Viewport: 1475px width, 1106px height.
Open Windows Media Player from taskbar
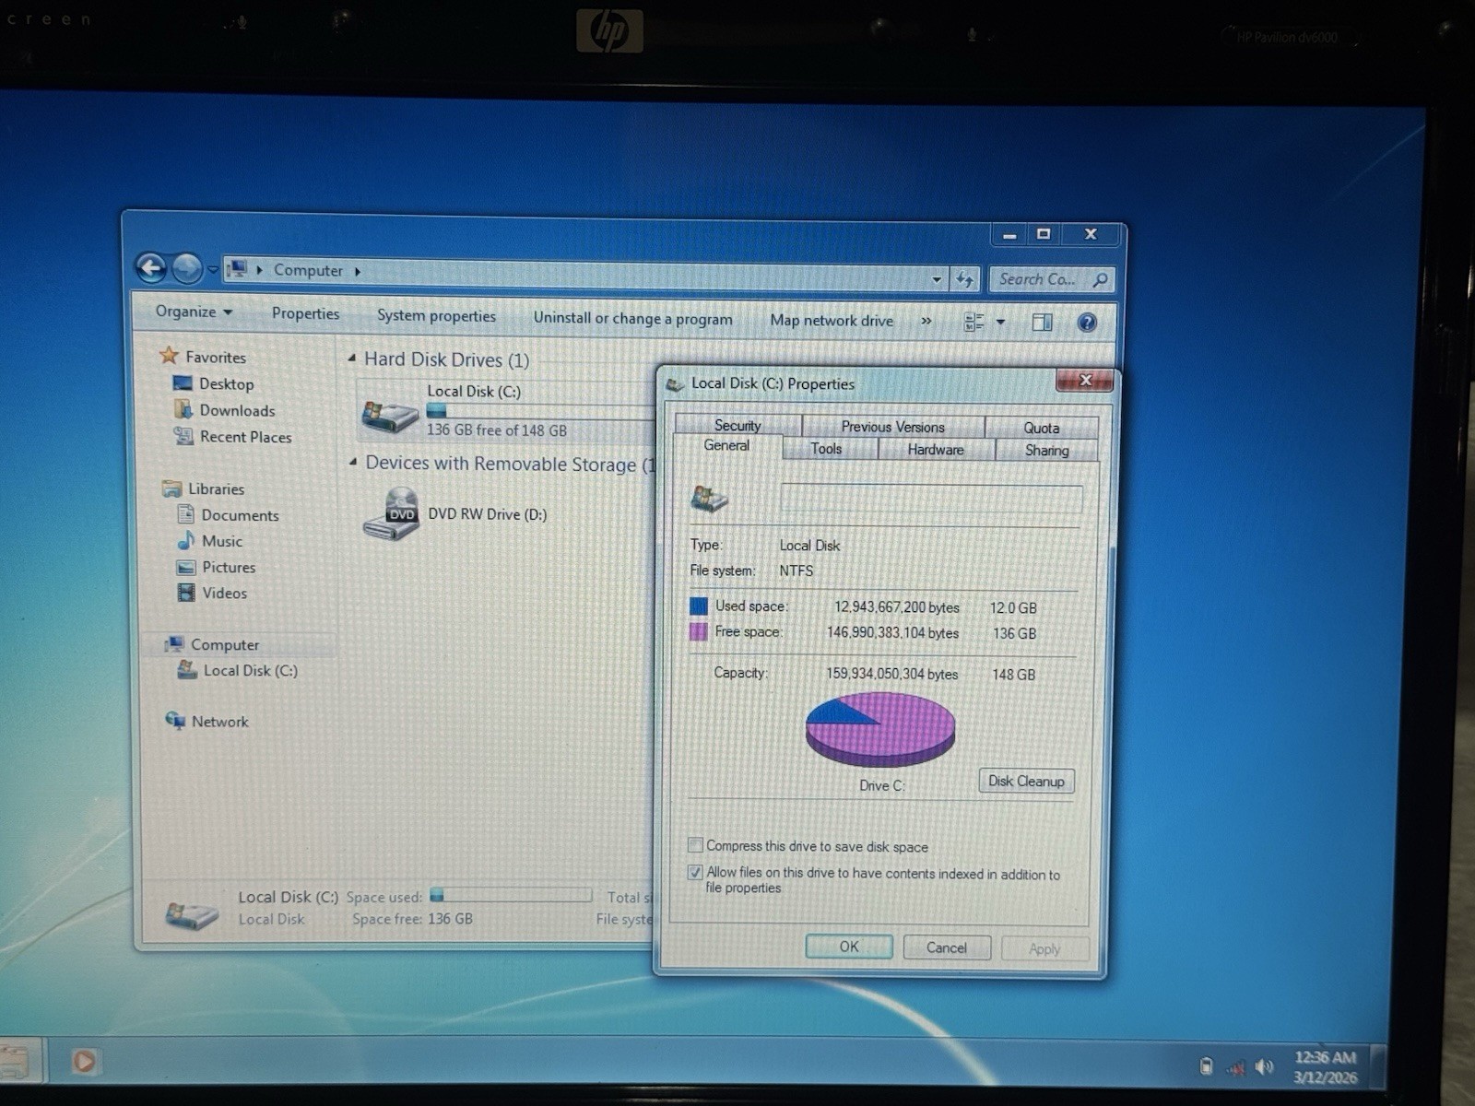[84, 1061]
